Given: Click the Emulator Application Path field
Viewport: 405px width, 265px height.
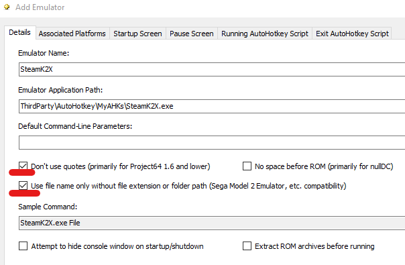Looking at the screenshot, I should point(212,106).
